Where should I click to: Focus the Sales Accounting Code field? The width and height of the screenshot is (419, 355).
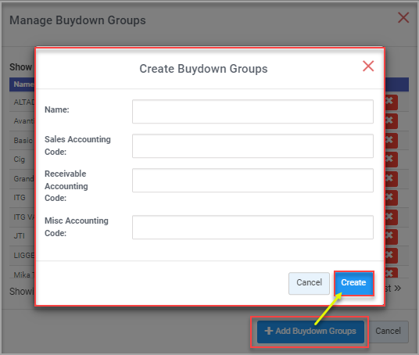pos(252,145)
